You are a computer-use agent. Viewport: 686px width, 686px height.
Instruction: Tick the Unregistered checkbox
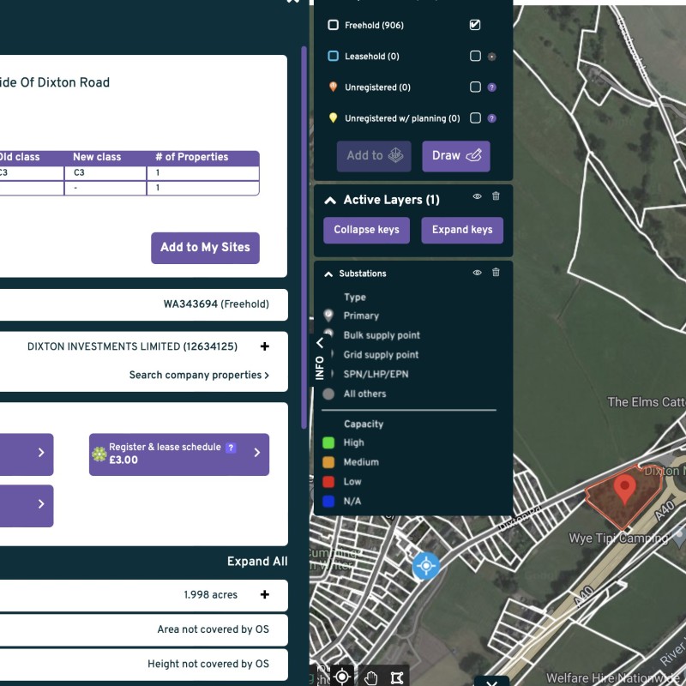pos(475,87)
